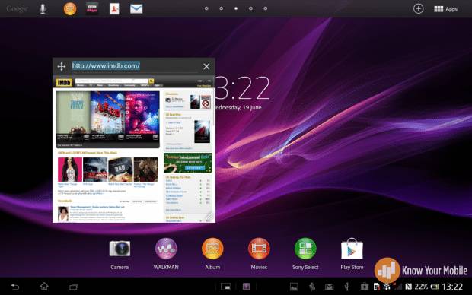The height and width of the screenshot is (295, 472).
Task: Tap the 13:22 status bar clock
Action: (x=452, y=287)
